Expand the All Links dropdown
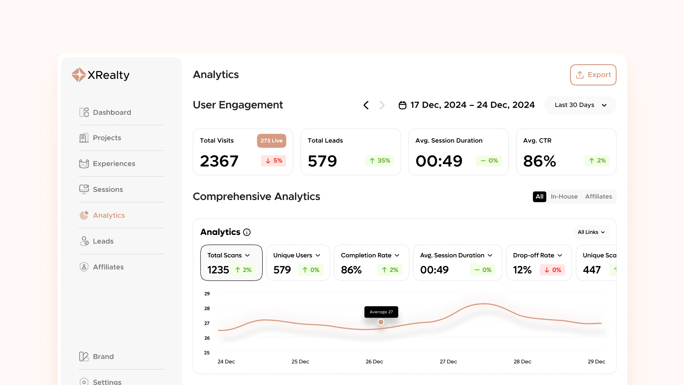684x385 pixels. point(591,232)
